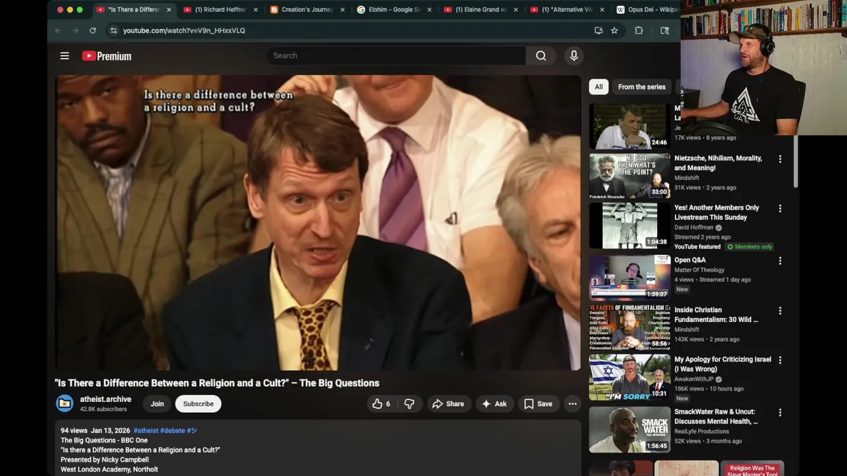
Task: Close the Richard Heffner browser tab
Action: pos(255,10)
